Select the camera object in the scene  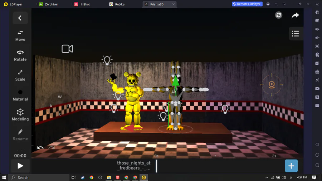click(67, 49)
